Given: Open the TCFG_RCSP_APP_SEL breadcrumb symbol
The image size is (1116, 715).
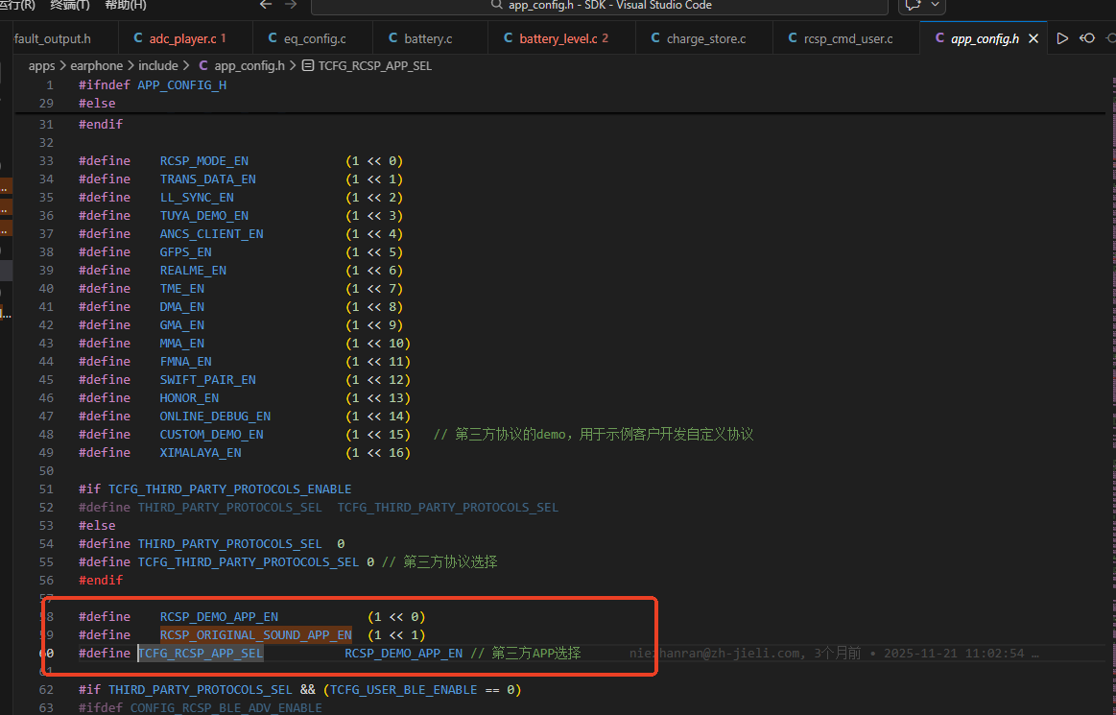Looking at the screenshot, I should click(368, 65).
